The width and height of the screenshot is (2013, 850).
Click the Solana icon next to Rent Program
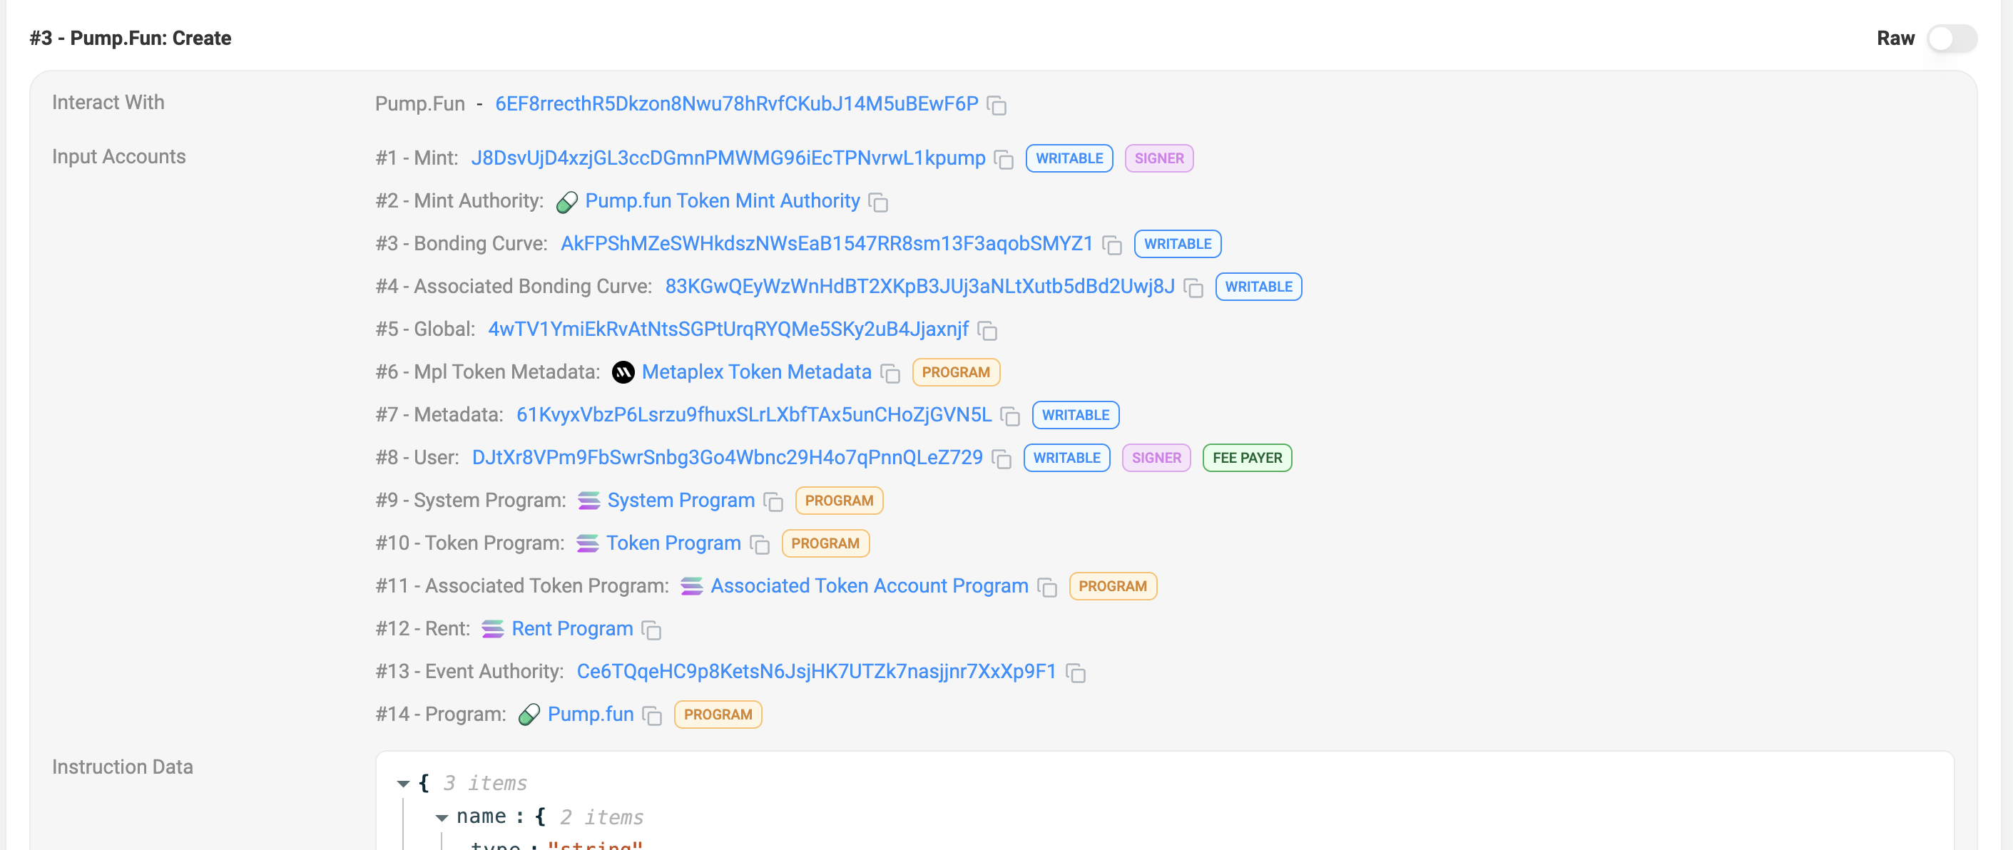click(492, 629)
